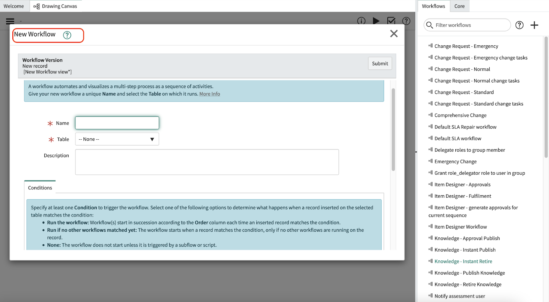Click the Description text area
Image resolution: width=549 pixels, height=302 pixels.
pyautogui.click(x=207, y=162)
